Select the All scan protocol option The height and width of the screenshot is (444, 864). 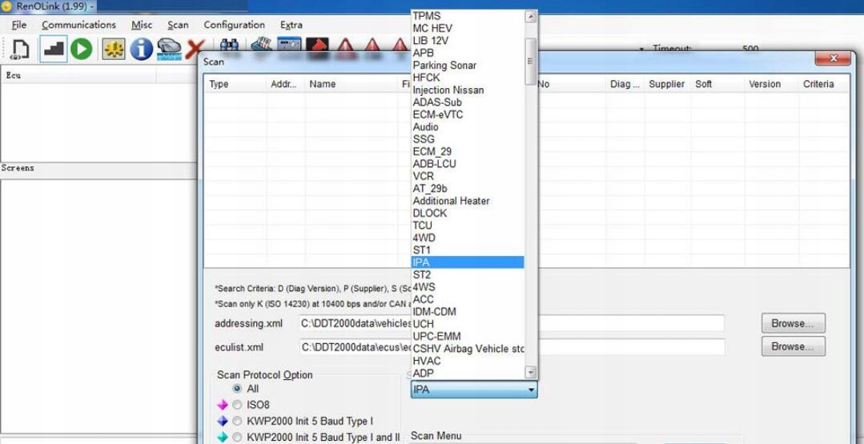(x=238, y=389)
